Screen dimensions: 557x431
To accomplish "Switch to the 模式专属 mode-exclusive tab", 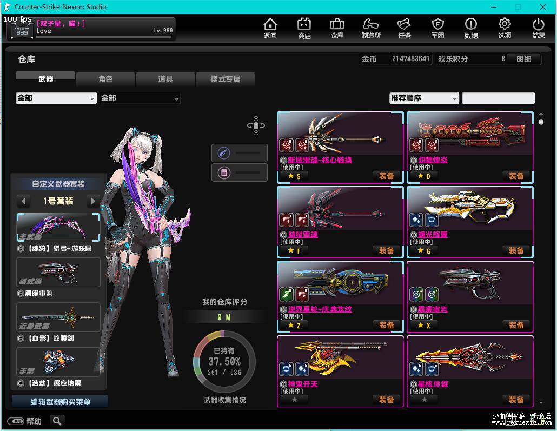I will click(x=225, y=79).
